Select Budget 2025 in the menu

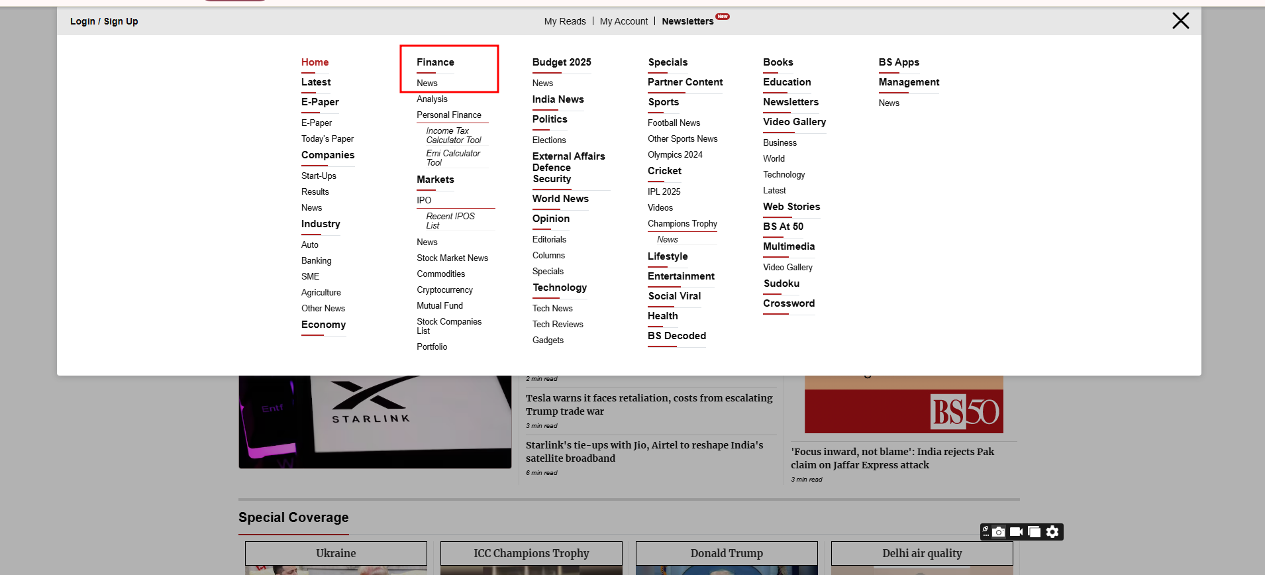pyautogui.click(x=562, y=62)
